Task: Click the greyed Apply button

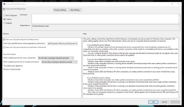Action: click(x=175, y=102)
